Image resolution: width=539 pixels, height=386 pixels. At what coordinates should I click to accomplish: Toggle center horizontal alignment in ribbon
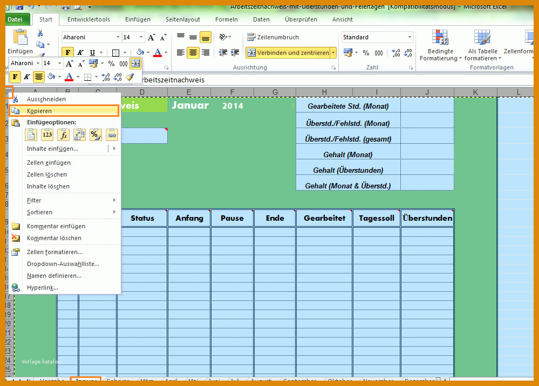[x=193, y=53]
